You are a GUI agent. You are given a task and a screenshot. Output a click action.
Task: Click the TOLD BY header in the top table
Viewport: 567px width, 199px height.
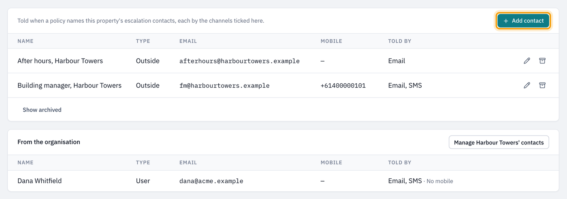pos(399,41)
